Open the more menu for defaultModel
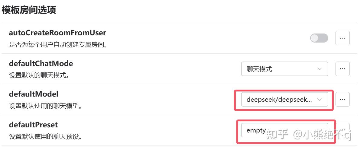 tap(342, 99)
